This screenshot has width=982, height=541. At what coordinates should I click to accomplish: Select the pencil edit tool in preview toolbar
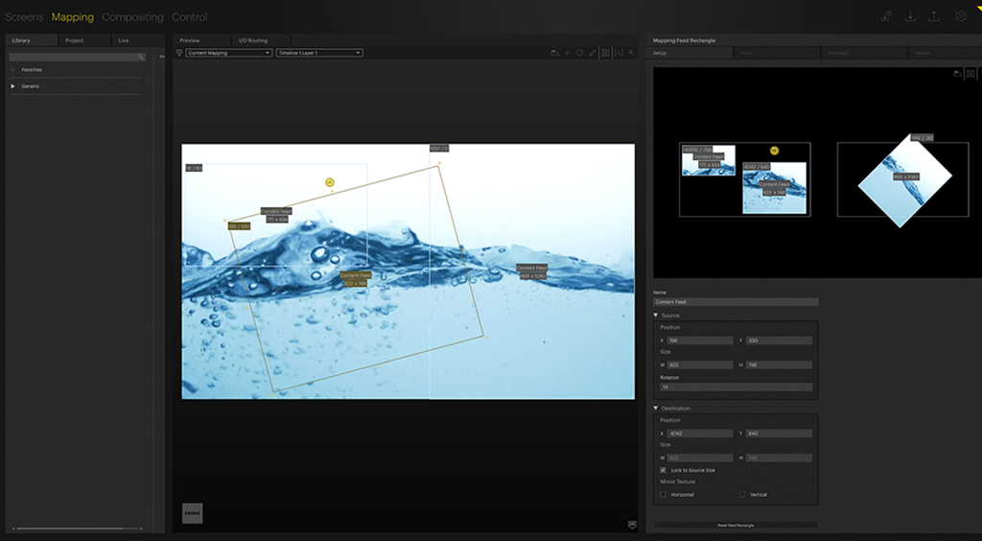pos(593,53)
